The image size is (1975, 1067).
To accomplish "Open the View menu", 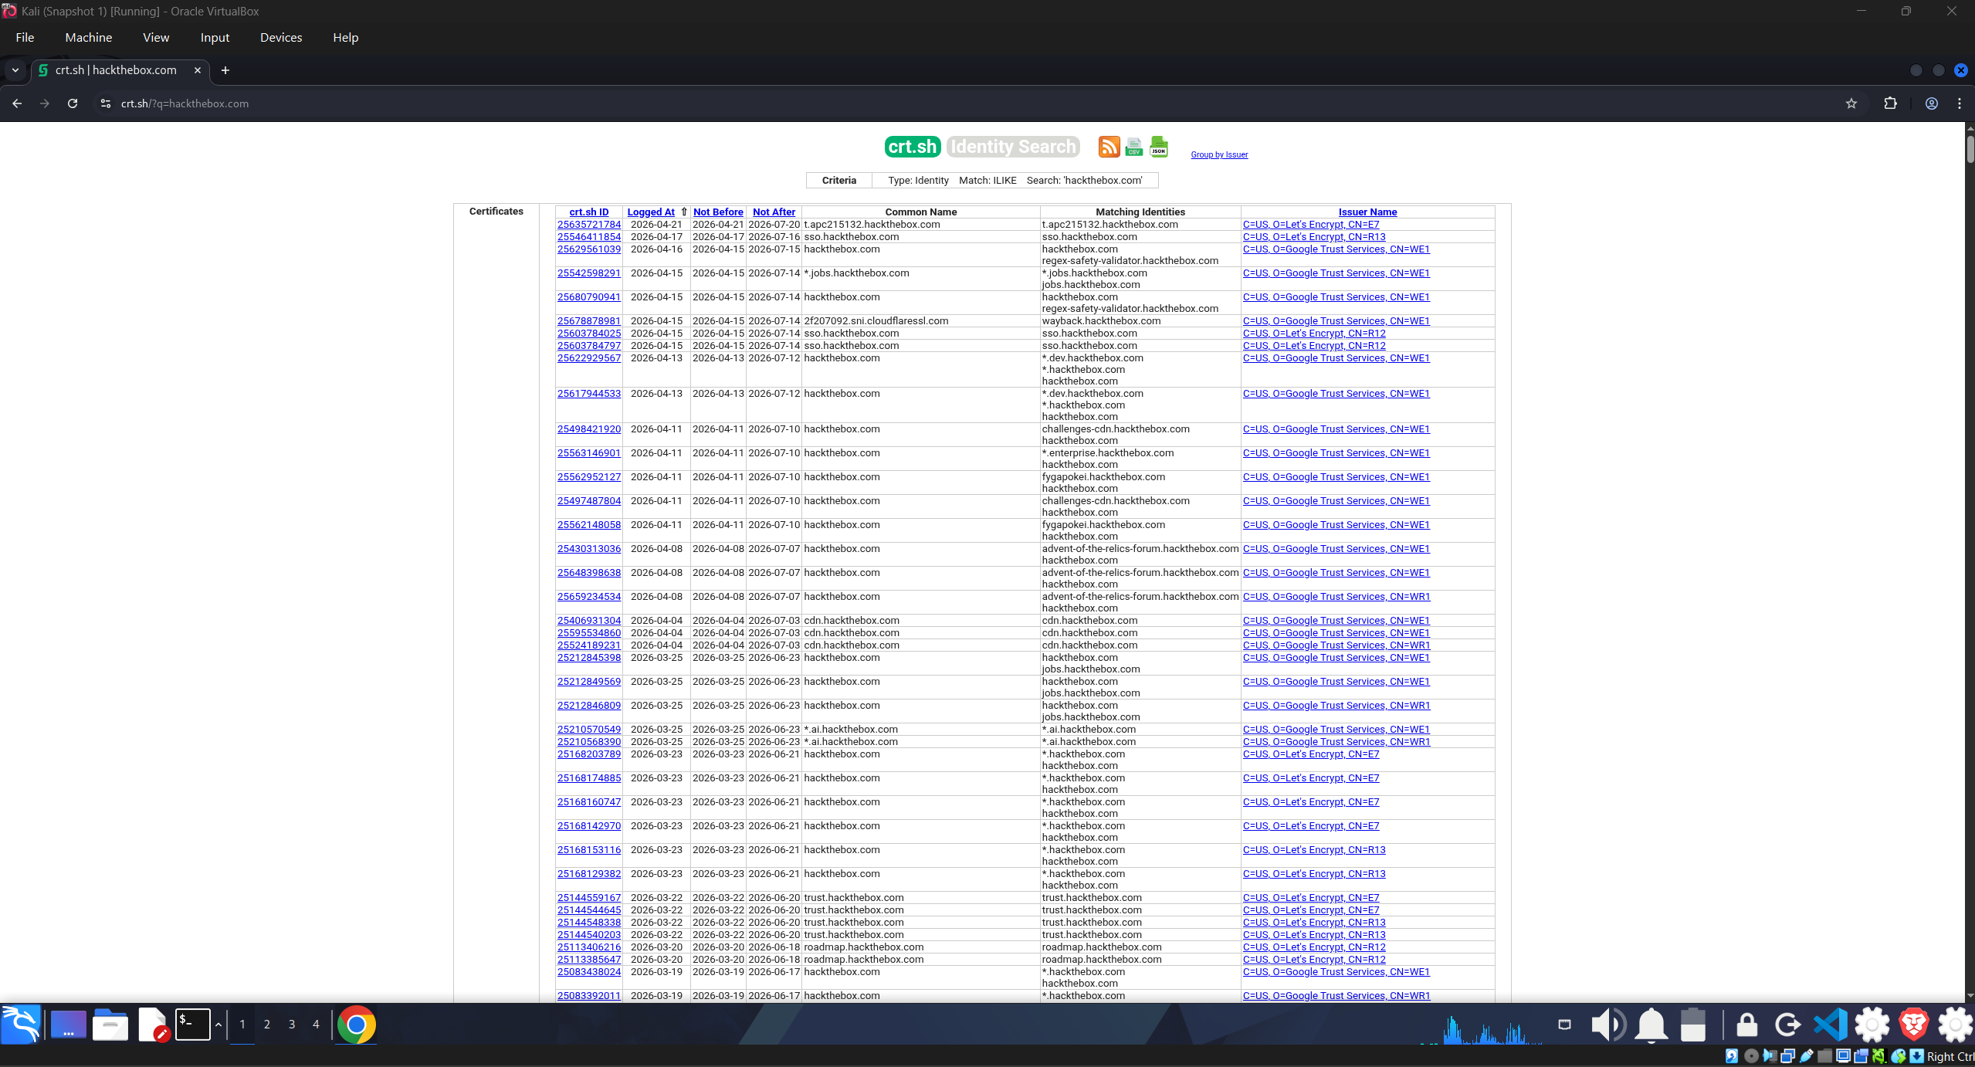I will click(156, 37).
